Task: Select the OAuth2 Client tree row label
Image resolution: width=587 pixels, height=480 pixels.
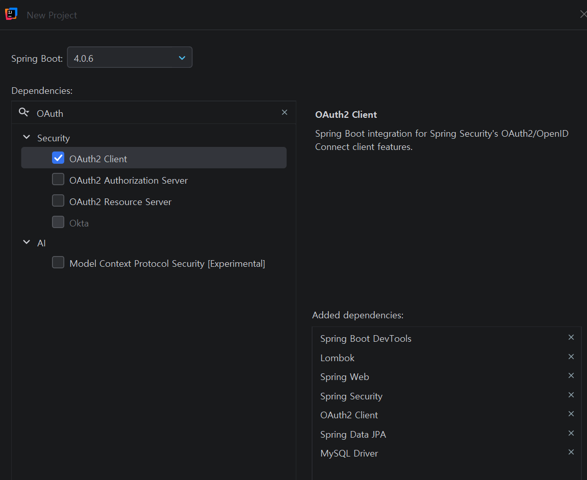Action: point(98,159)
